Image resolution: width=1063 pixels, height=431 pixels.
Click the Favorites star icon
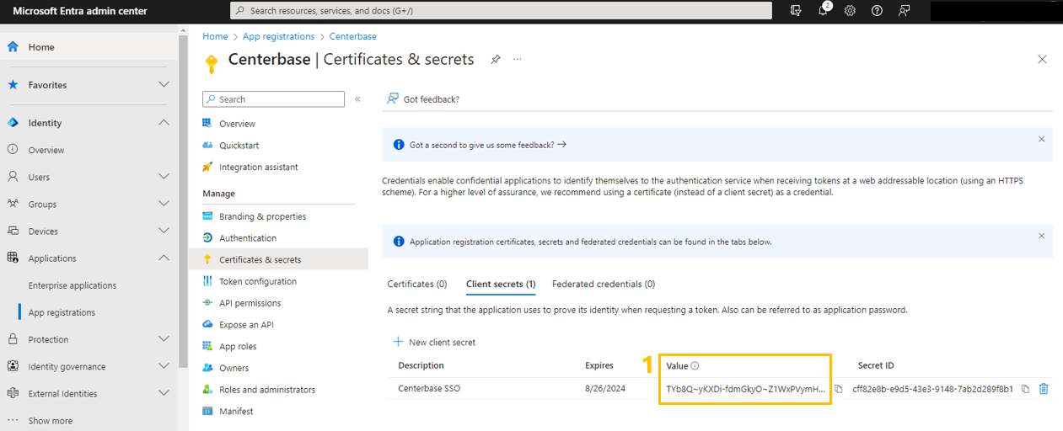point(13,85)
